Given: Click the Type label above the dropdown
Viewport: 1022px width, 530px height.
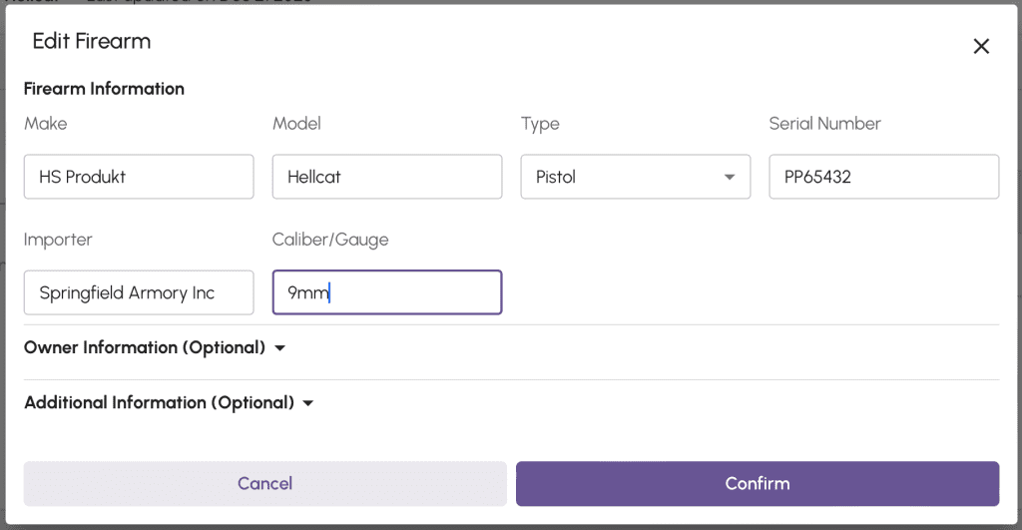Looking at the screenshot, I should click(x=540, y=124).
